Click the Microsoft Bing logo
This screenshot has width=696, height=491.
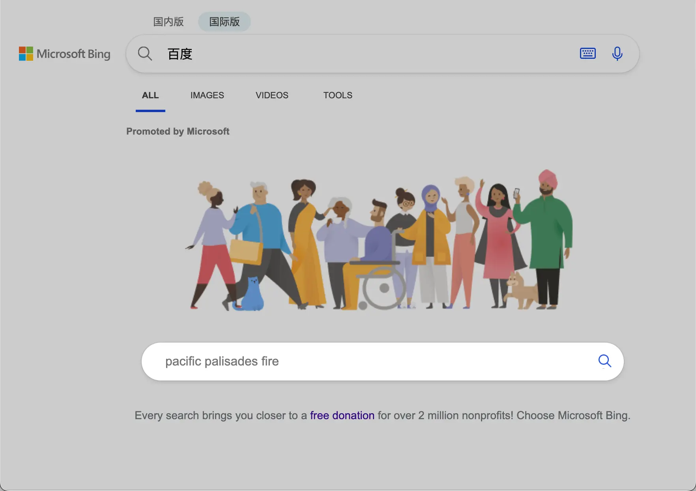(65, 54)
